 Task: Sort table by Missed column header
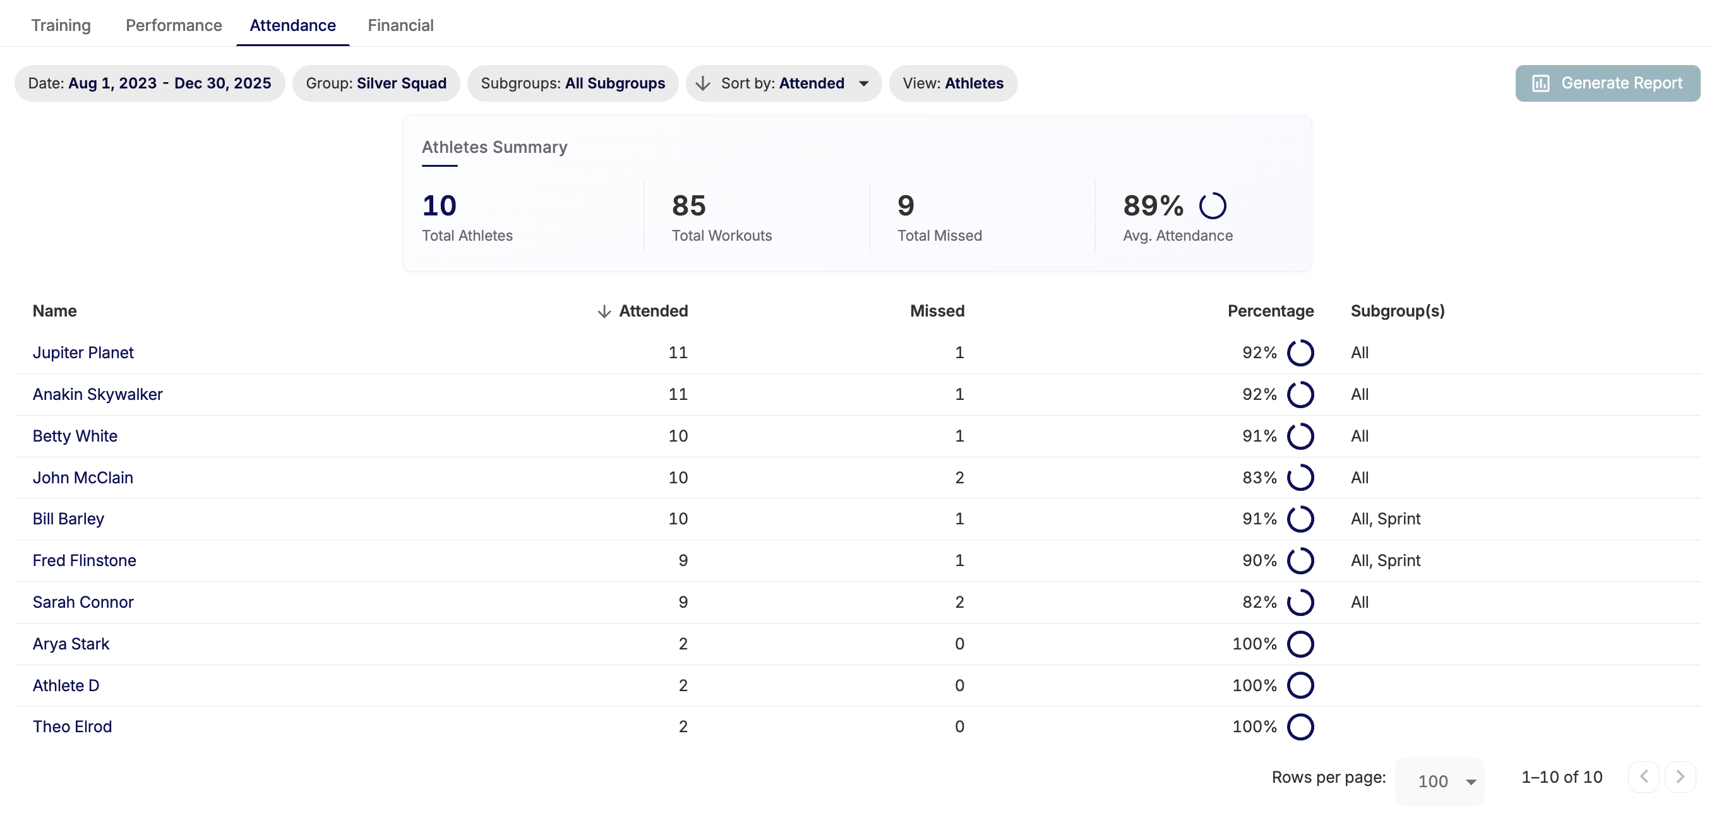937,311
